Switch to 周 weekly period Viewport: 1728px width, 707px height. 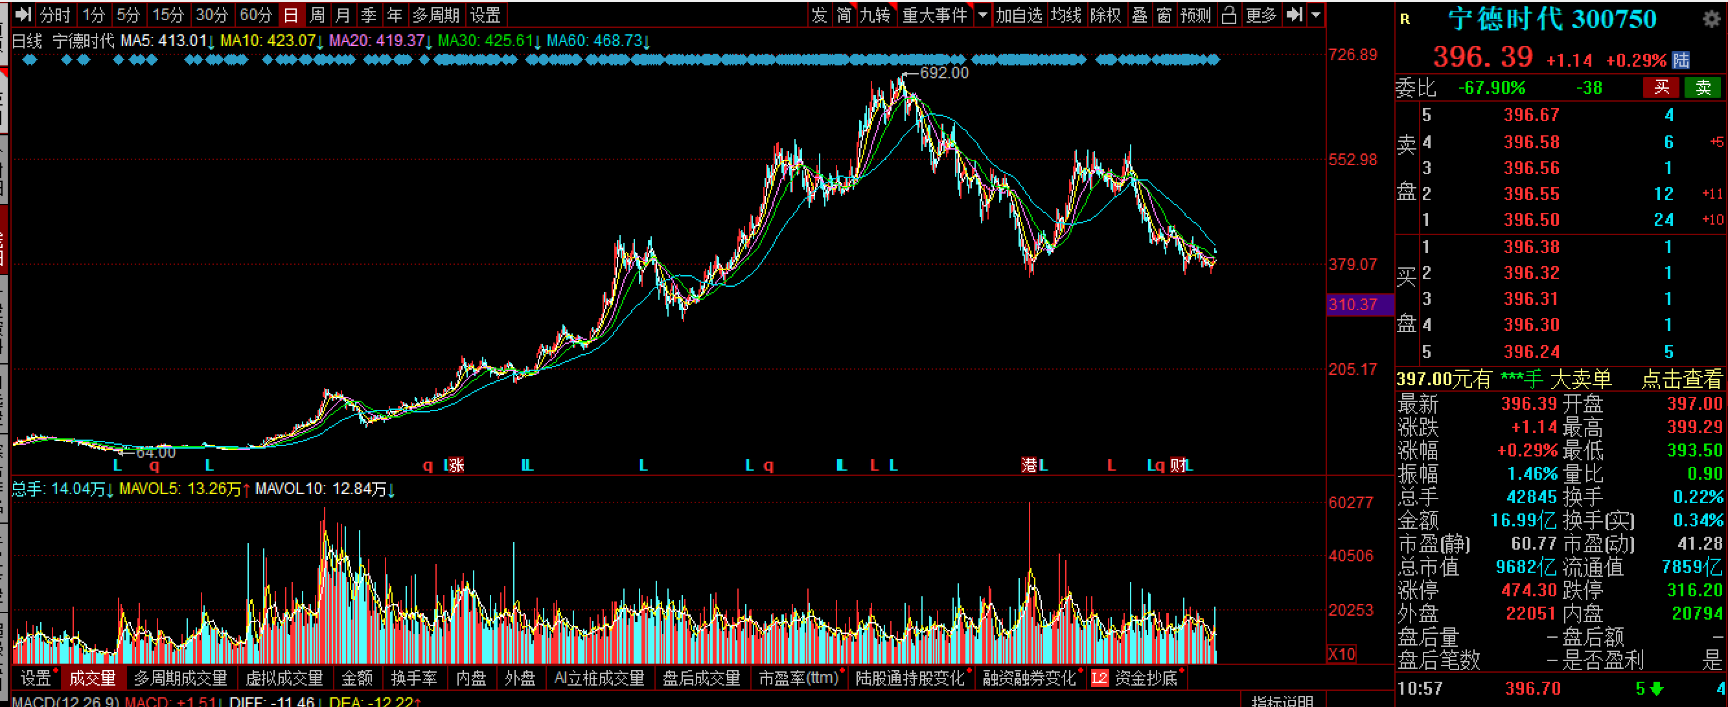click(x=317, y=15)
